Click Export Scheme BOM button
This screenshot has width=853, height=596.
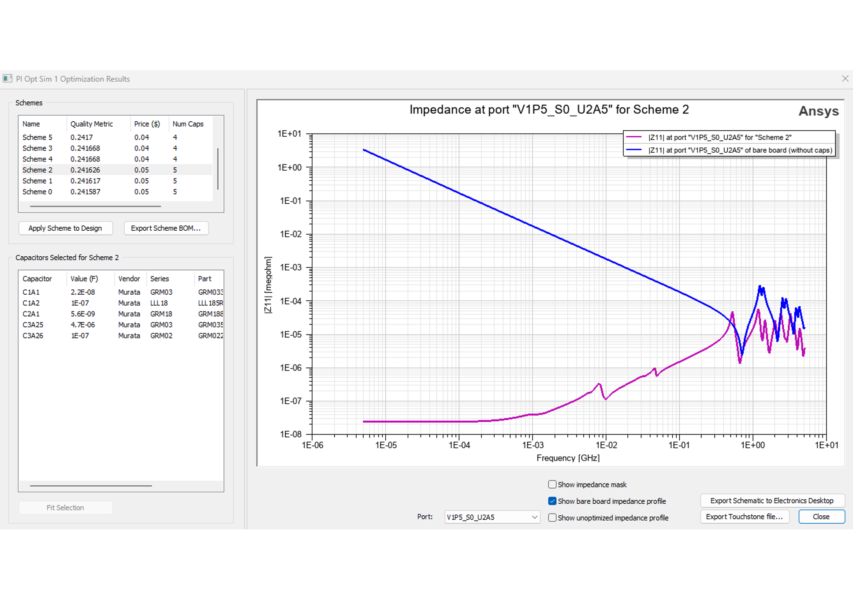(x=166, y=228)
